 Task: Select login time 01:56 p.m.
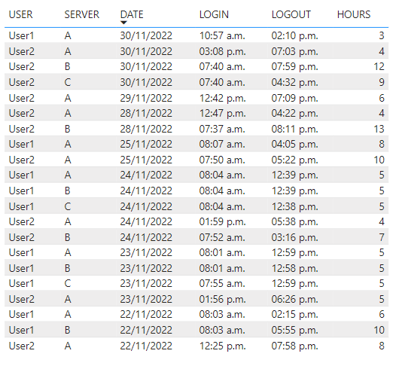(222, 299)
